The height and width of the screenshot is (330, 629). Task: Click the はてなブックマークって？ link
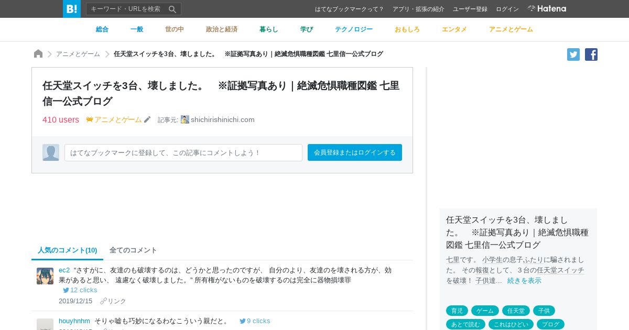pyautogui.click(x=350, y=9)
